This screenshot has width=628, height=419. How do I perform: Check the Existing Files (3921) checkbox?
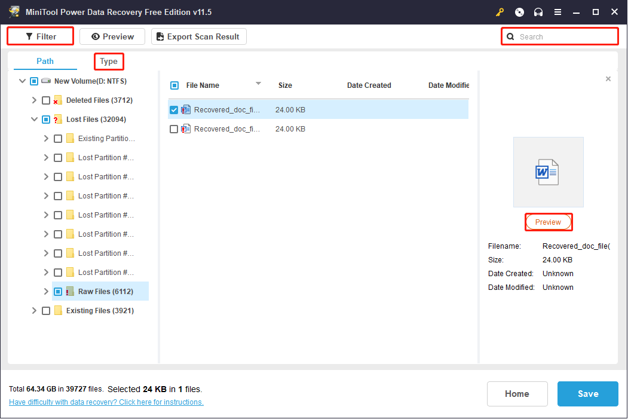46,311
